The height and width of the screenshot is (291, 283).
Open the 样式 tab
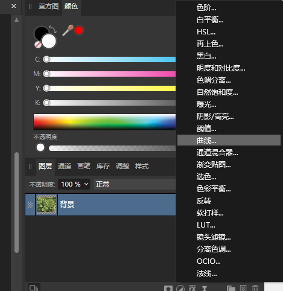[x=142, y=166]
